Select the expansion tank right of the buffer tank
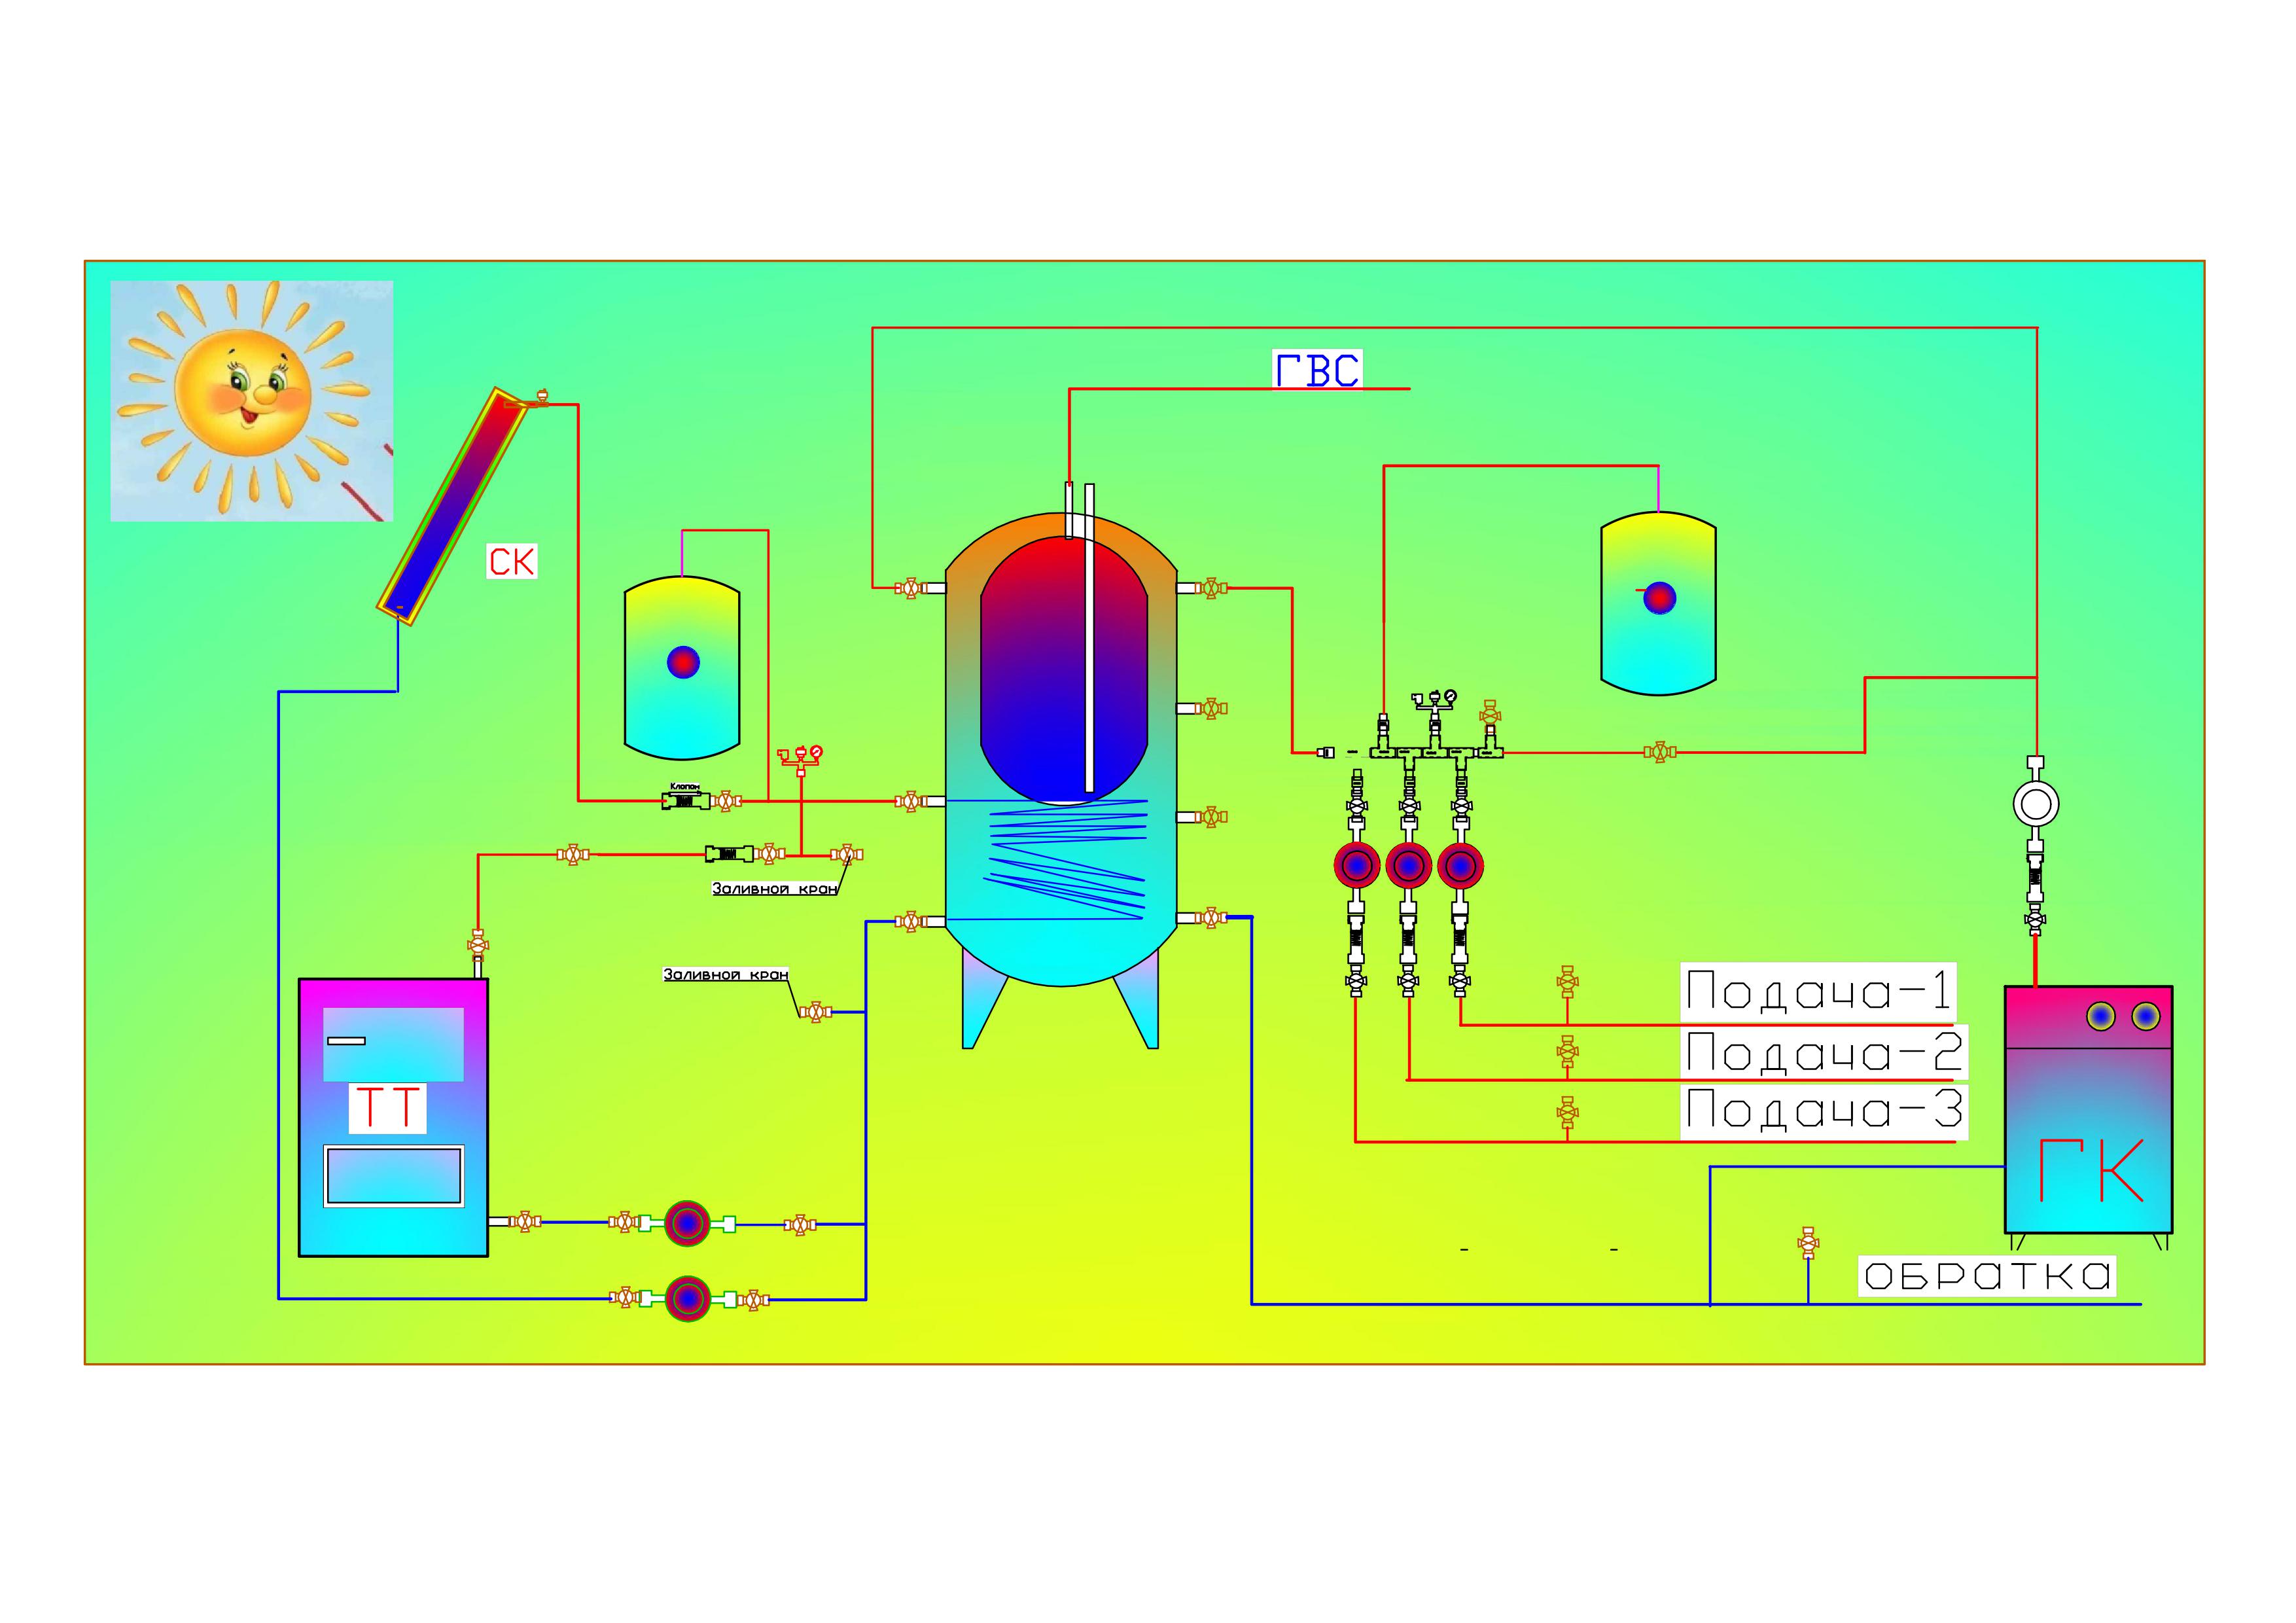Screen dimensions: 2296x1623 click(x=1658, y=603)
